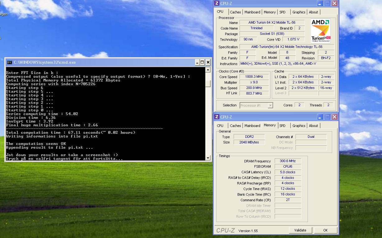
Task: Open SPD tab in upper CPU-Z window
Action: pyautogui.click(x=282, y=12)
